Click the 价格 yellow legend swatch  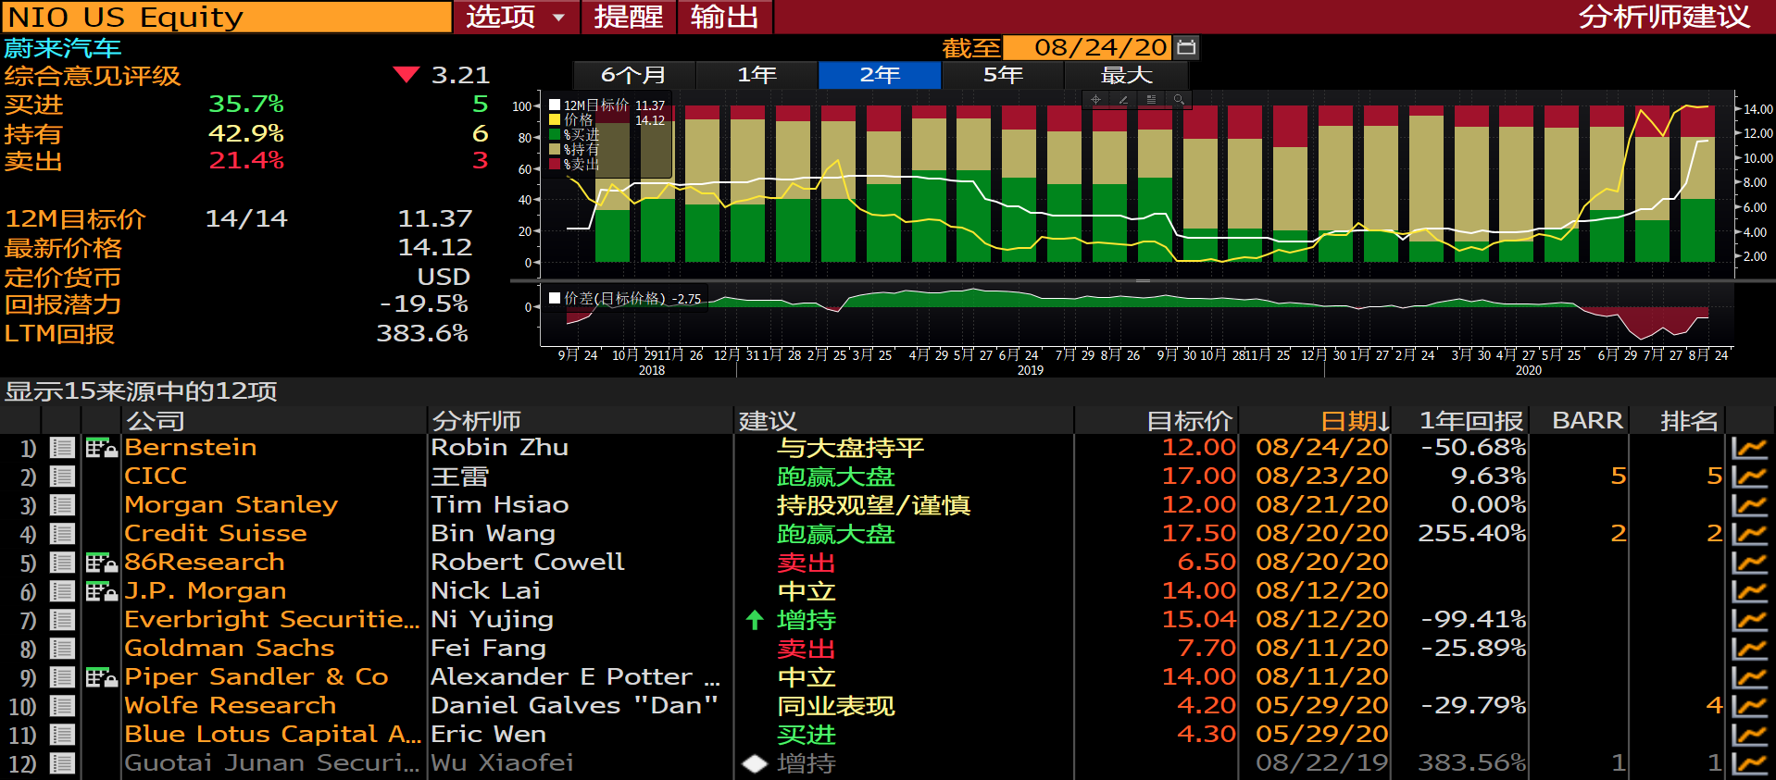pyautogui.click(x=555, y=119)
